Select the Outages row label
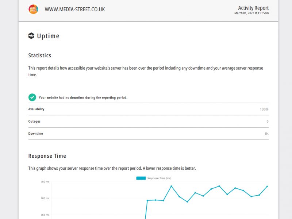 [34, 122]
